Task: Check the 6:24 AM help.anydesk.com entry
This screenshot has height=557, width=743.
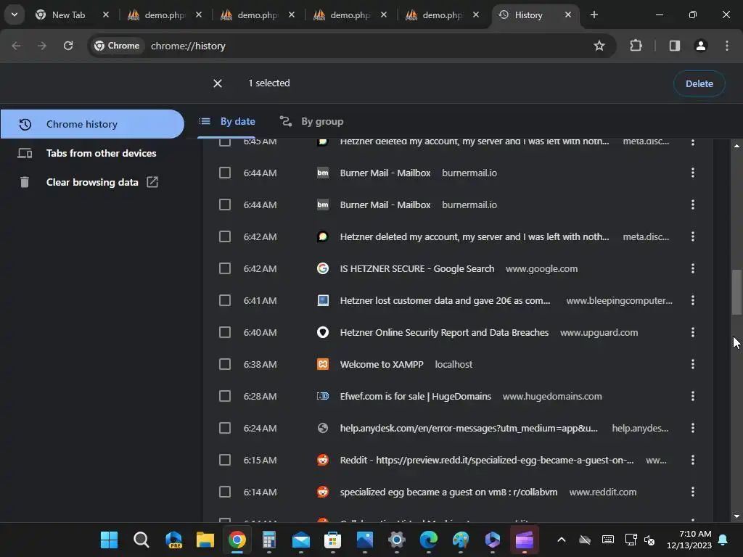Action: pos(225,428)
